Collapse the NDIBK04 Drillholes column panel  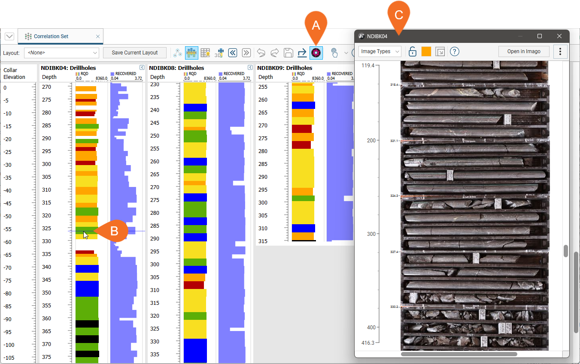click(x=142, y=68)
